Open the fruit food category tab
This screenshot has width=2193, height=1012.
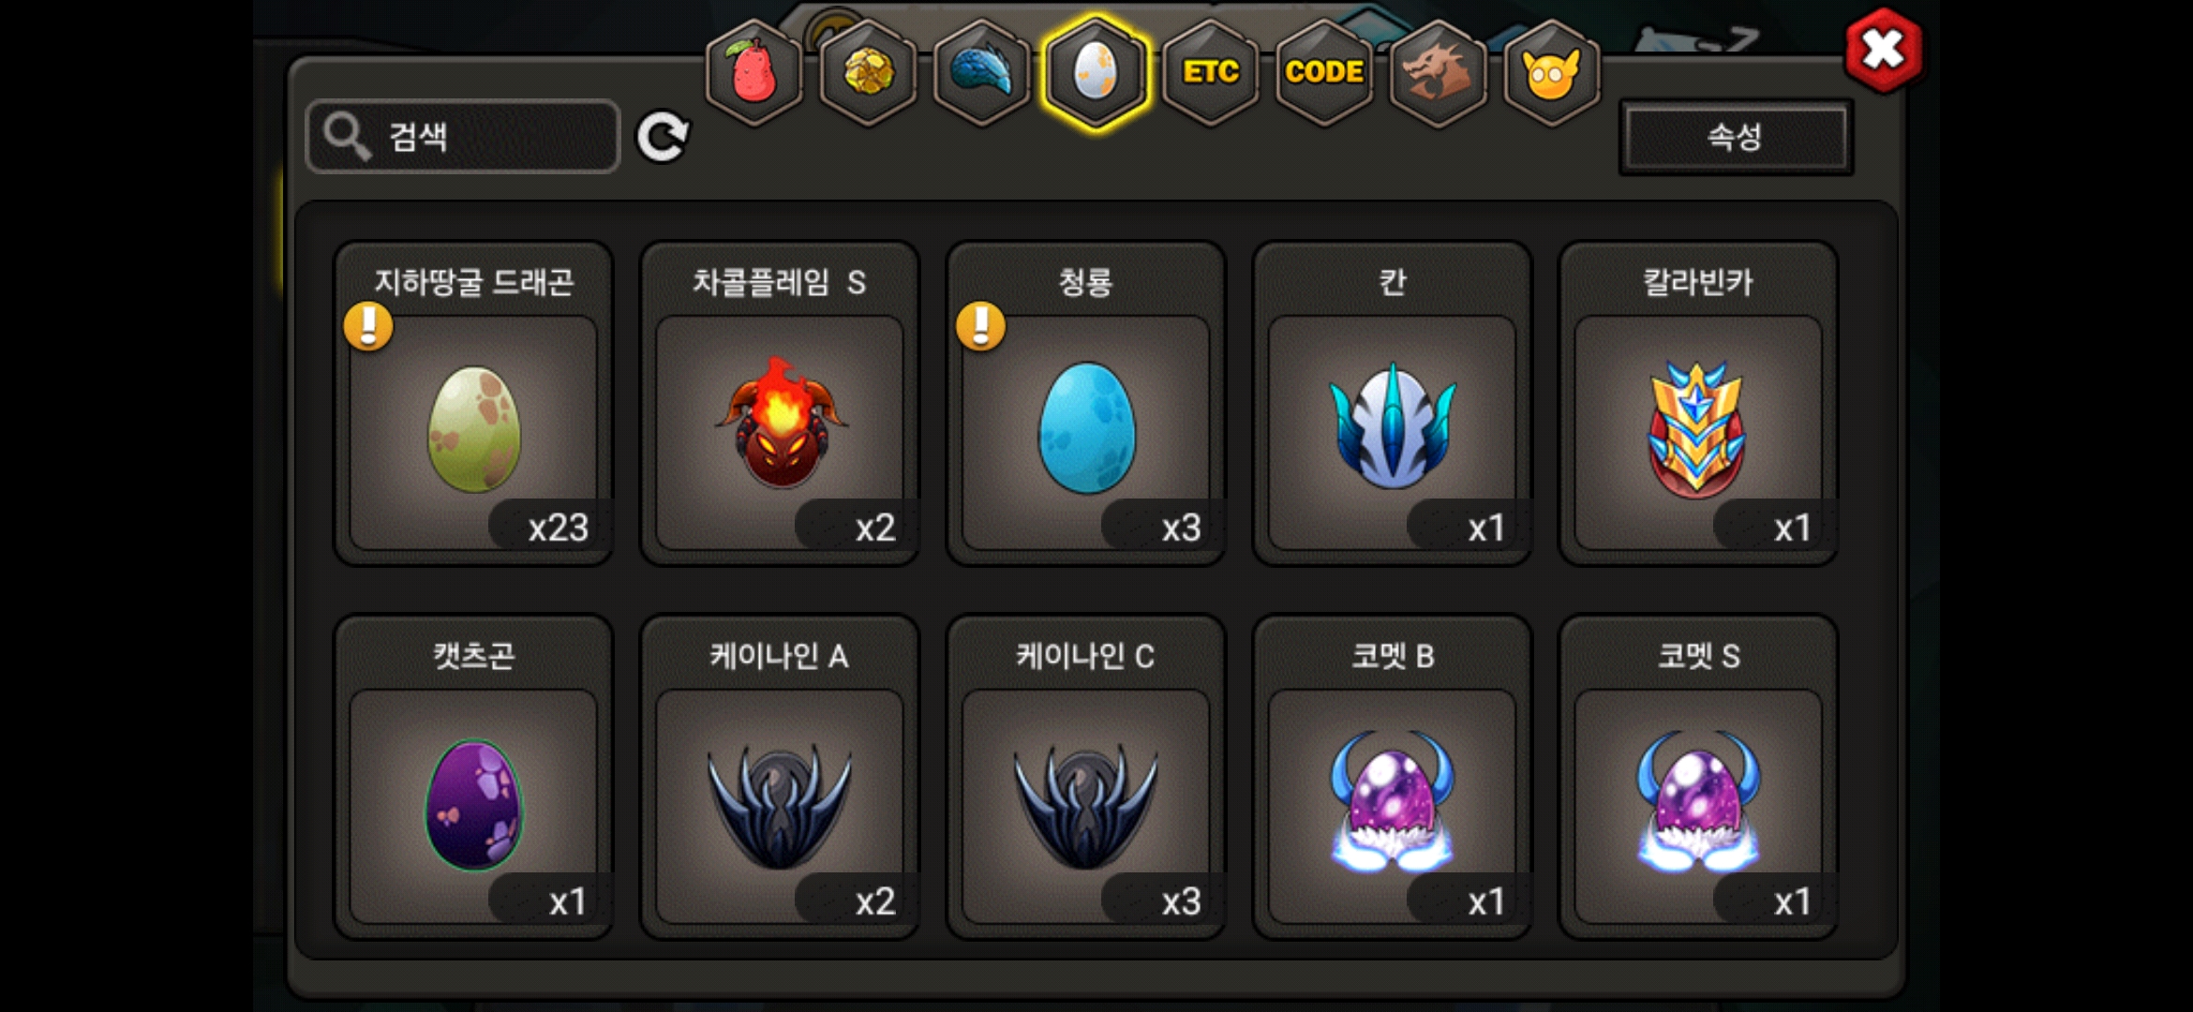pos(754,72)
